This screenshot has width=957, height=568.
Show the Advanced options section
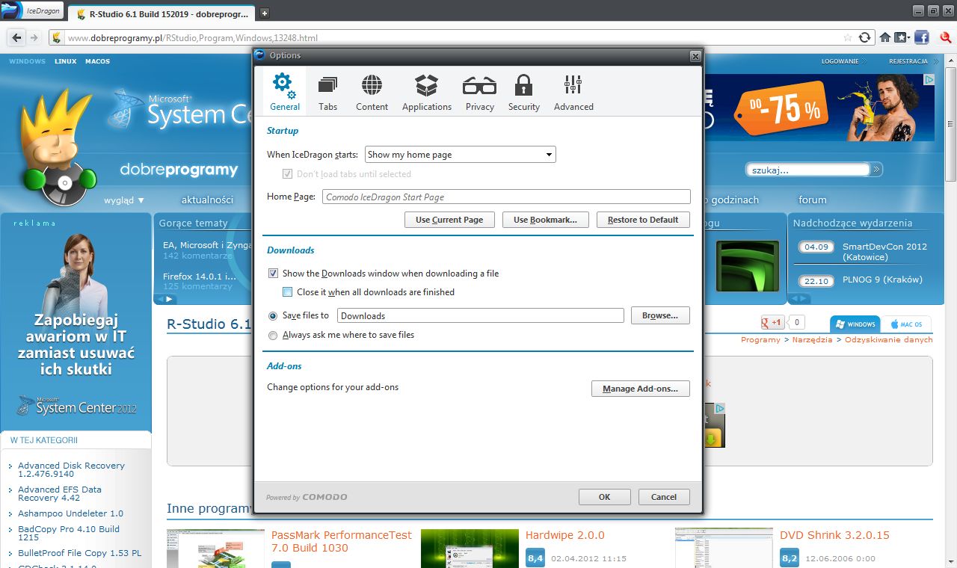pos(573,91)
